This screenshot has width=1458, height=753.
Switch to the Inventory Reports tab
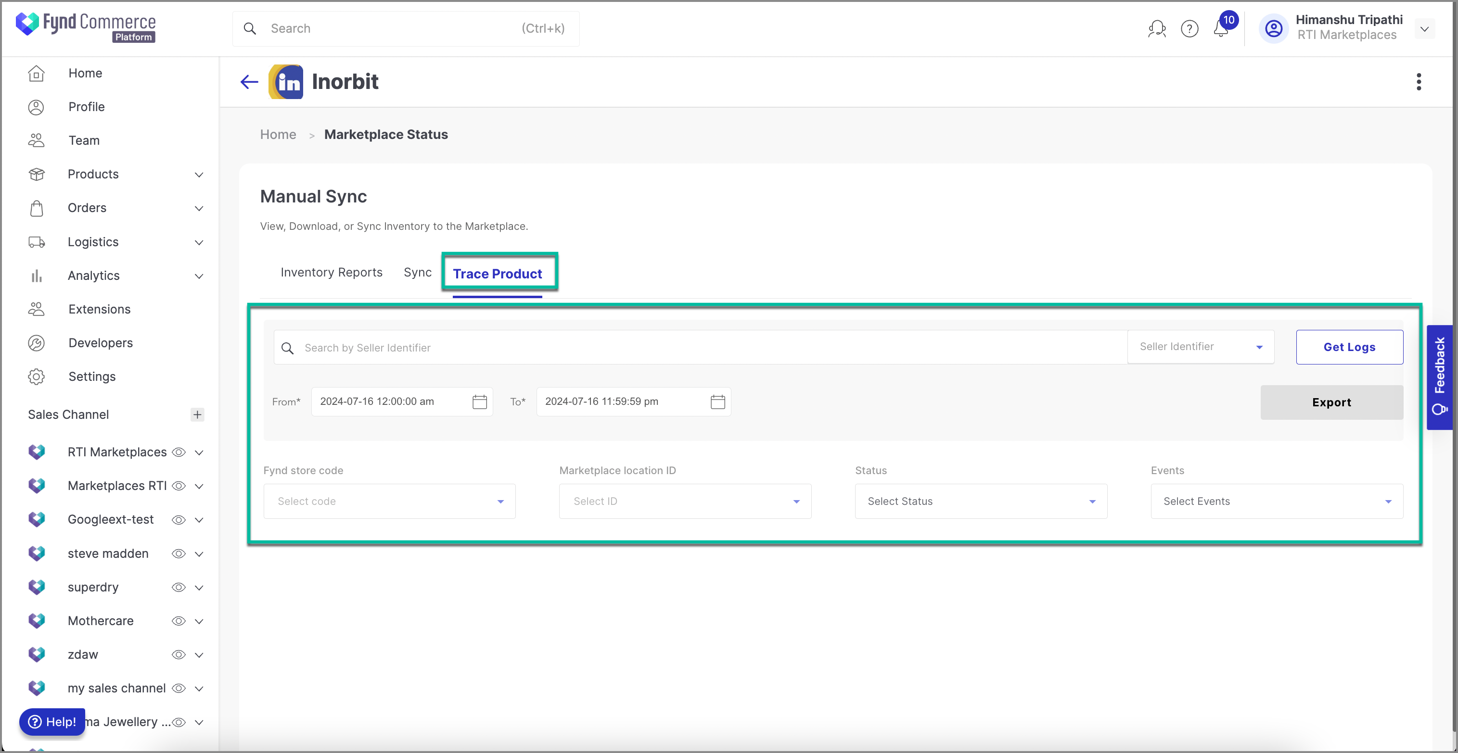click(331, 273)
